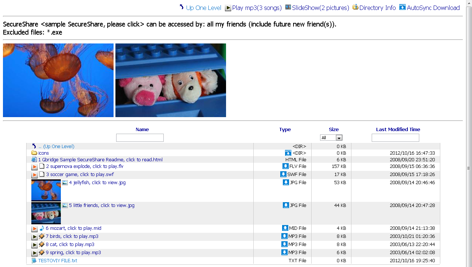Click the music note icon beside 6 mozart

[42, 228]
